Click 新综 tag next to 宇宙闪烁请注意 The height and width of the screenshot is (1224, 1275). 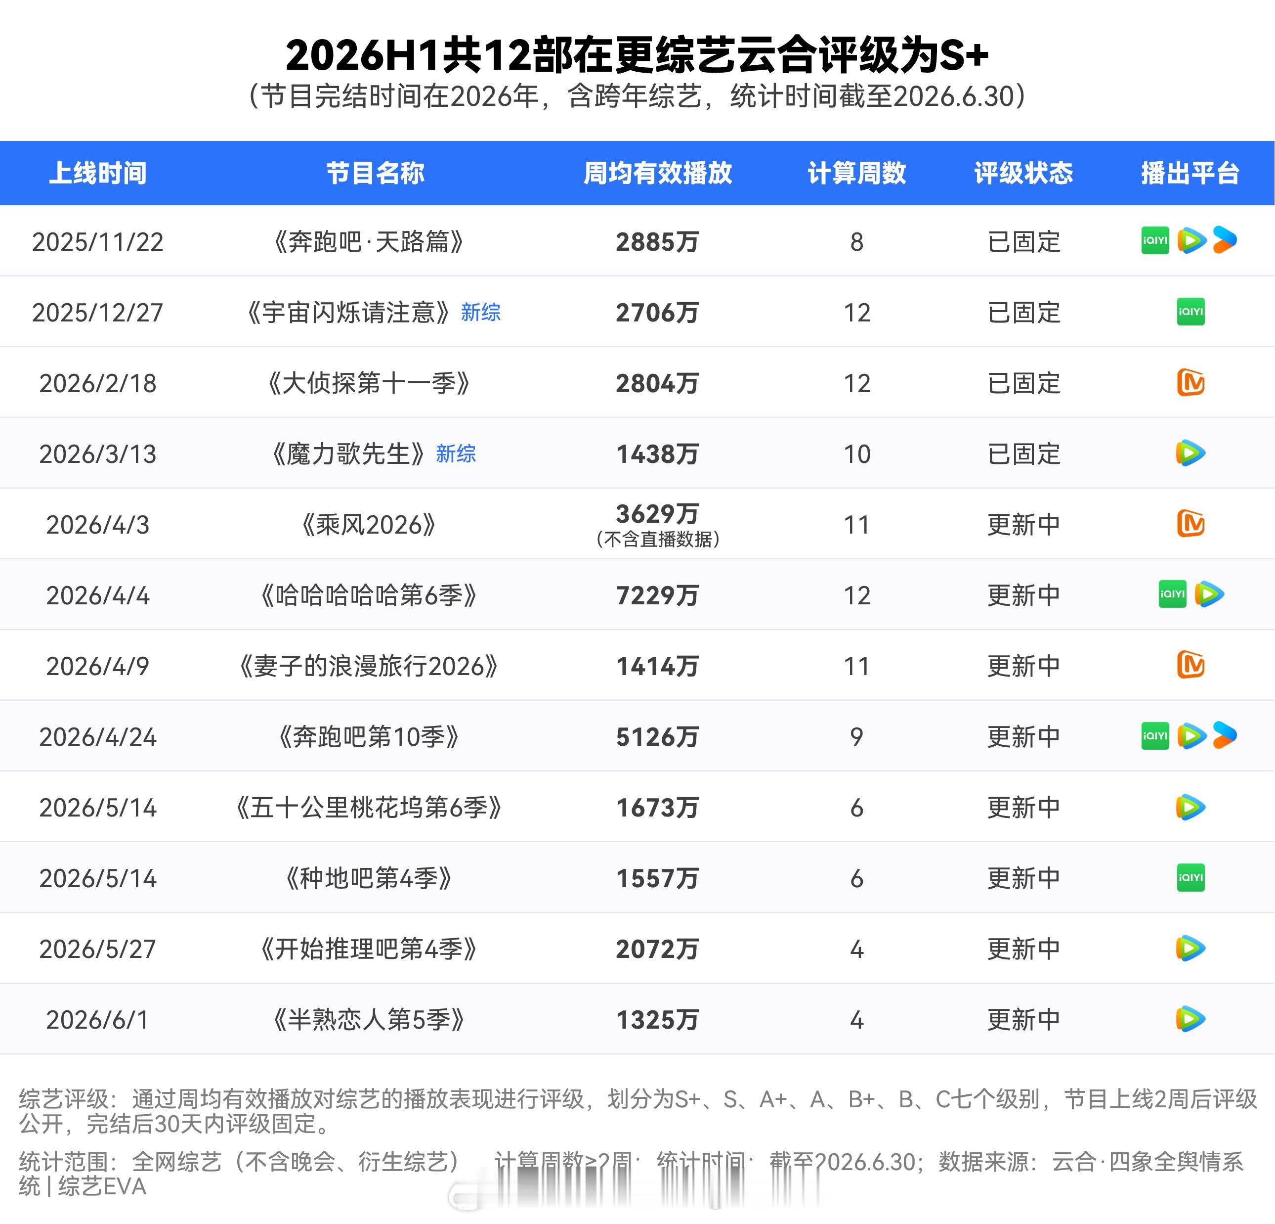point(481,313)
